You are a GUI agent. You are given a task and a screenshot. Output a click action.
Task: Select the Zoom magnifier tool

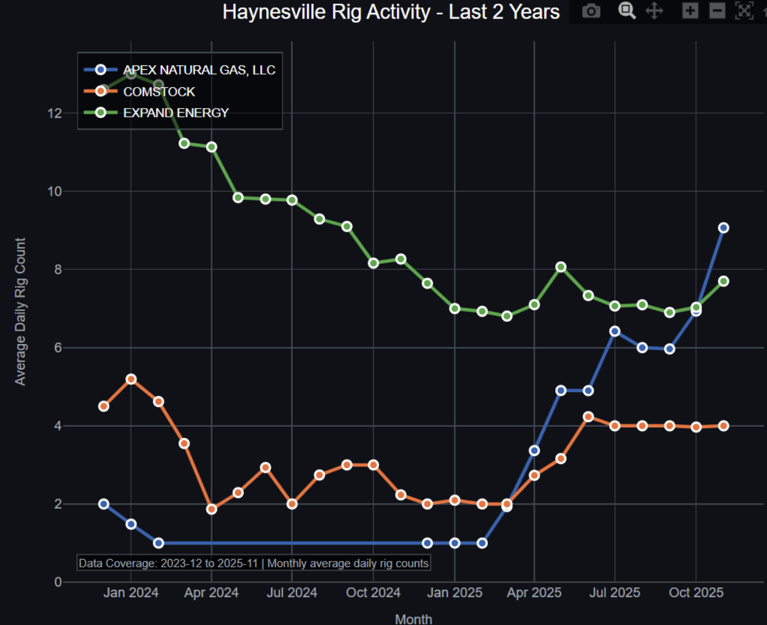(x=627, y=10)
